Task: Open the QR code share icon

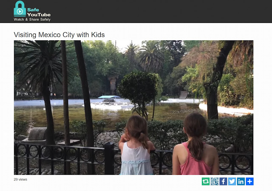Action: pyautogui.click(x=214, y=182)
